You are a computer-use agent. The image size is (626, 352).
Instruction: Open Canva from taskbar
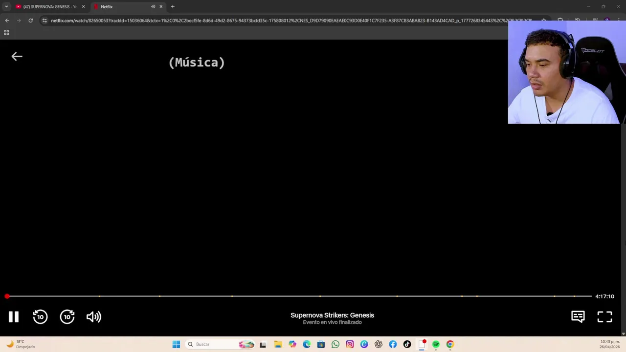(364, 344)
